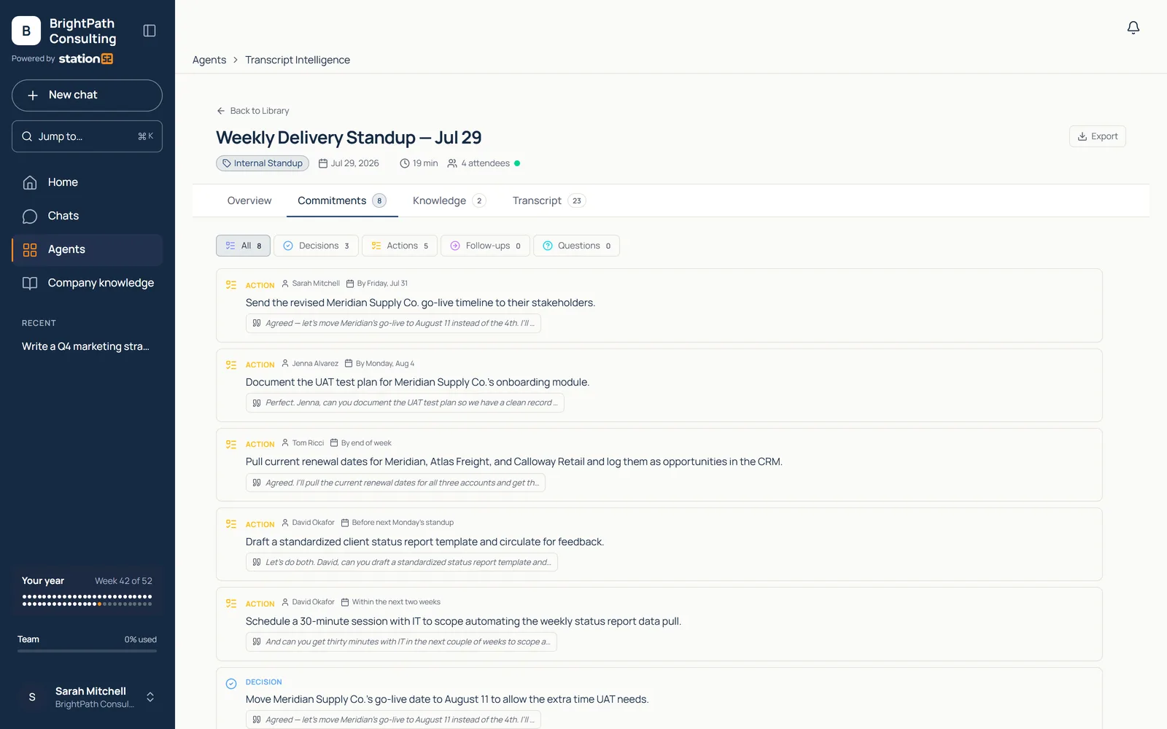Click the BrightPath B logo
This screenshot has height=729, width=1167.
coord(26,31)
